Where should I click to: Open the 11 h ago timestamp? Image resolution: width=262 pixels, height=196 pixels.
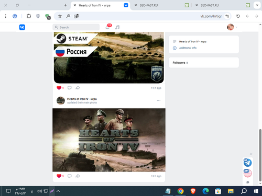[x=156, y=88]
